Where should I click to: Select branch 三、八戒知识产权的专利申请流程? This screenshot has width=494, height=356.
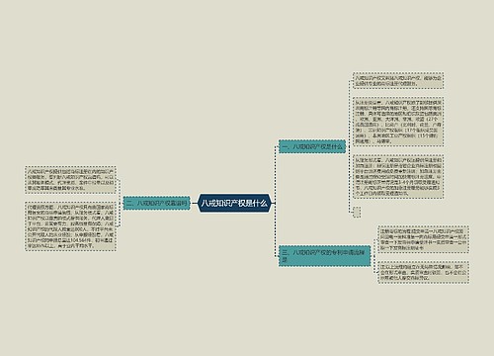coord(324,256)
